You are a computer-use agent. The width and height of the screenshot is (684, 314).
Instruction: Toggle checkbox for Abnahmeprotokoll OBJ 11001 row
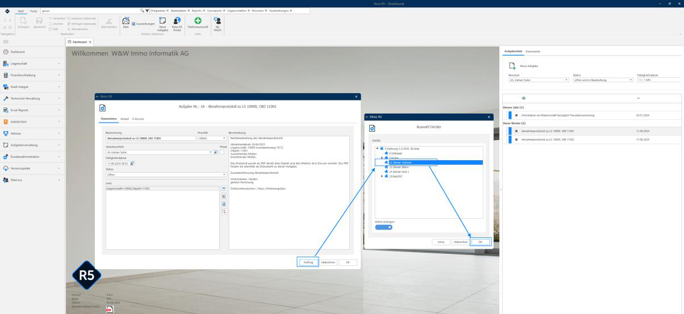(516, 131)
